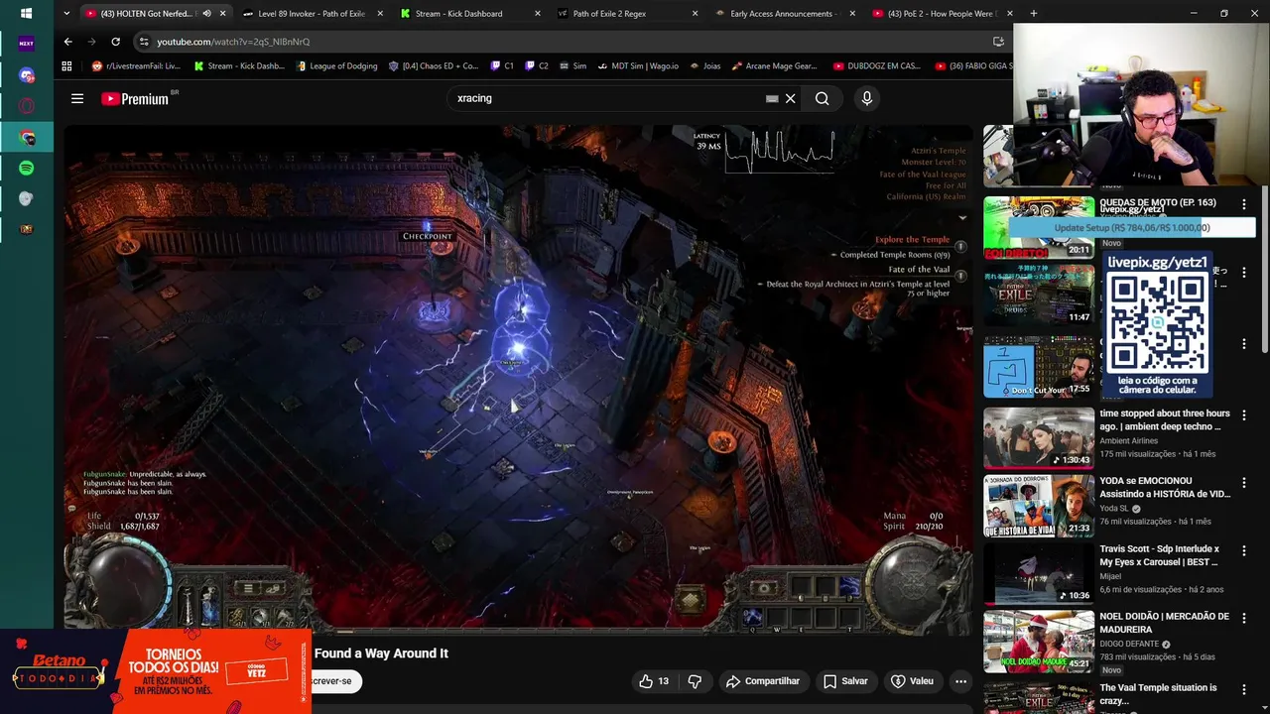
Task: Open The Vaal Temple situation video title
Action: (1158, 693)
